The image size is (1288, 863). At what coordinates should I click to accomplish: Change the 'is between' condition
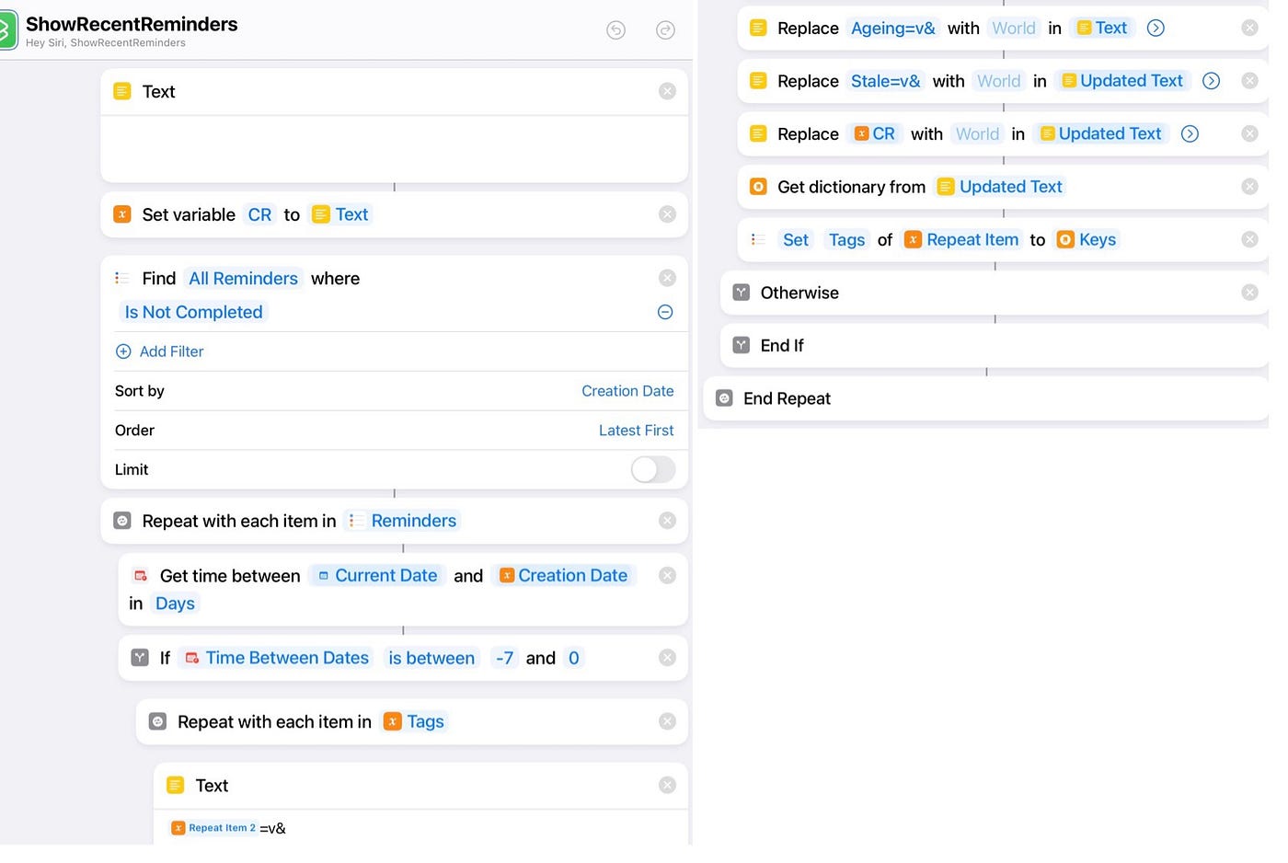coord(431,658)
